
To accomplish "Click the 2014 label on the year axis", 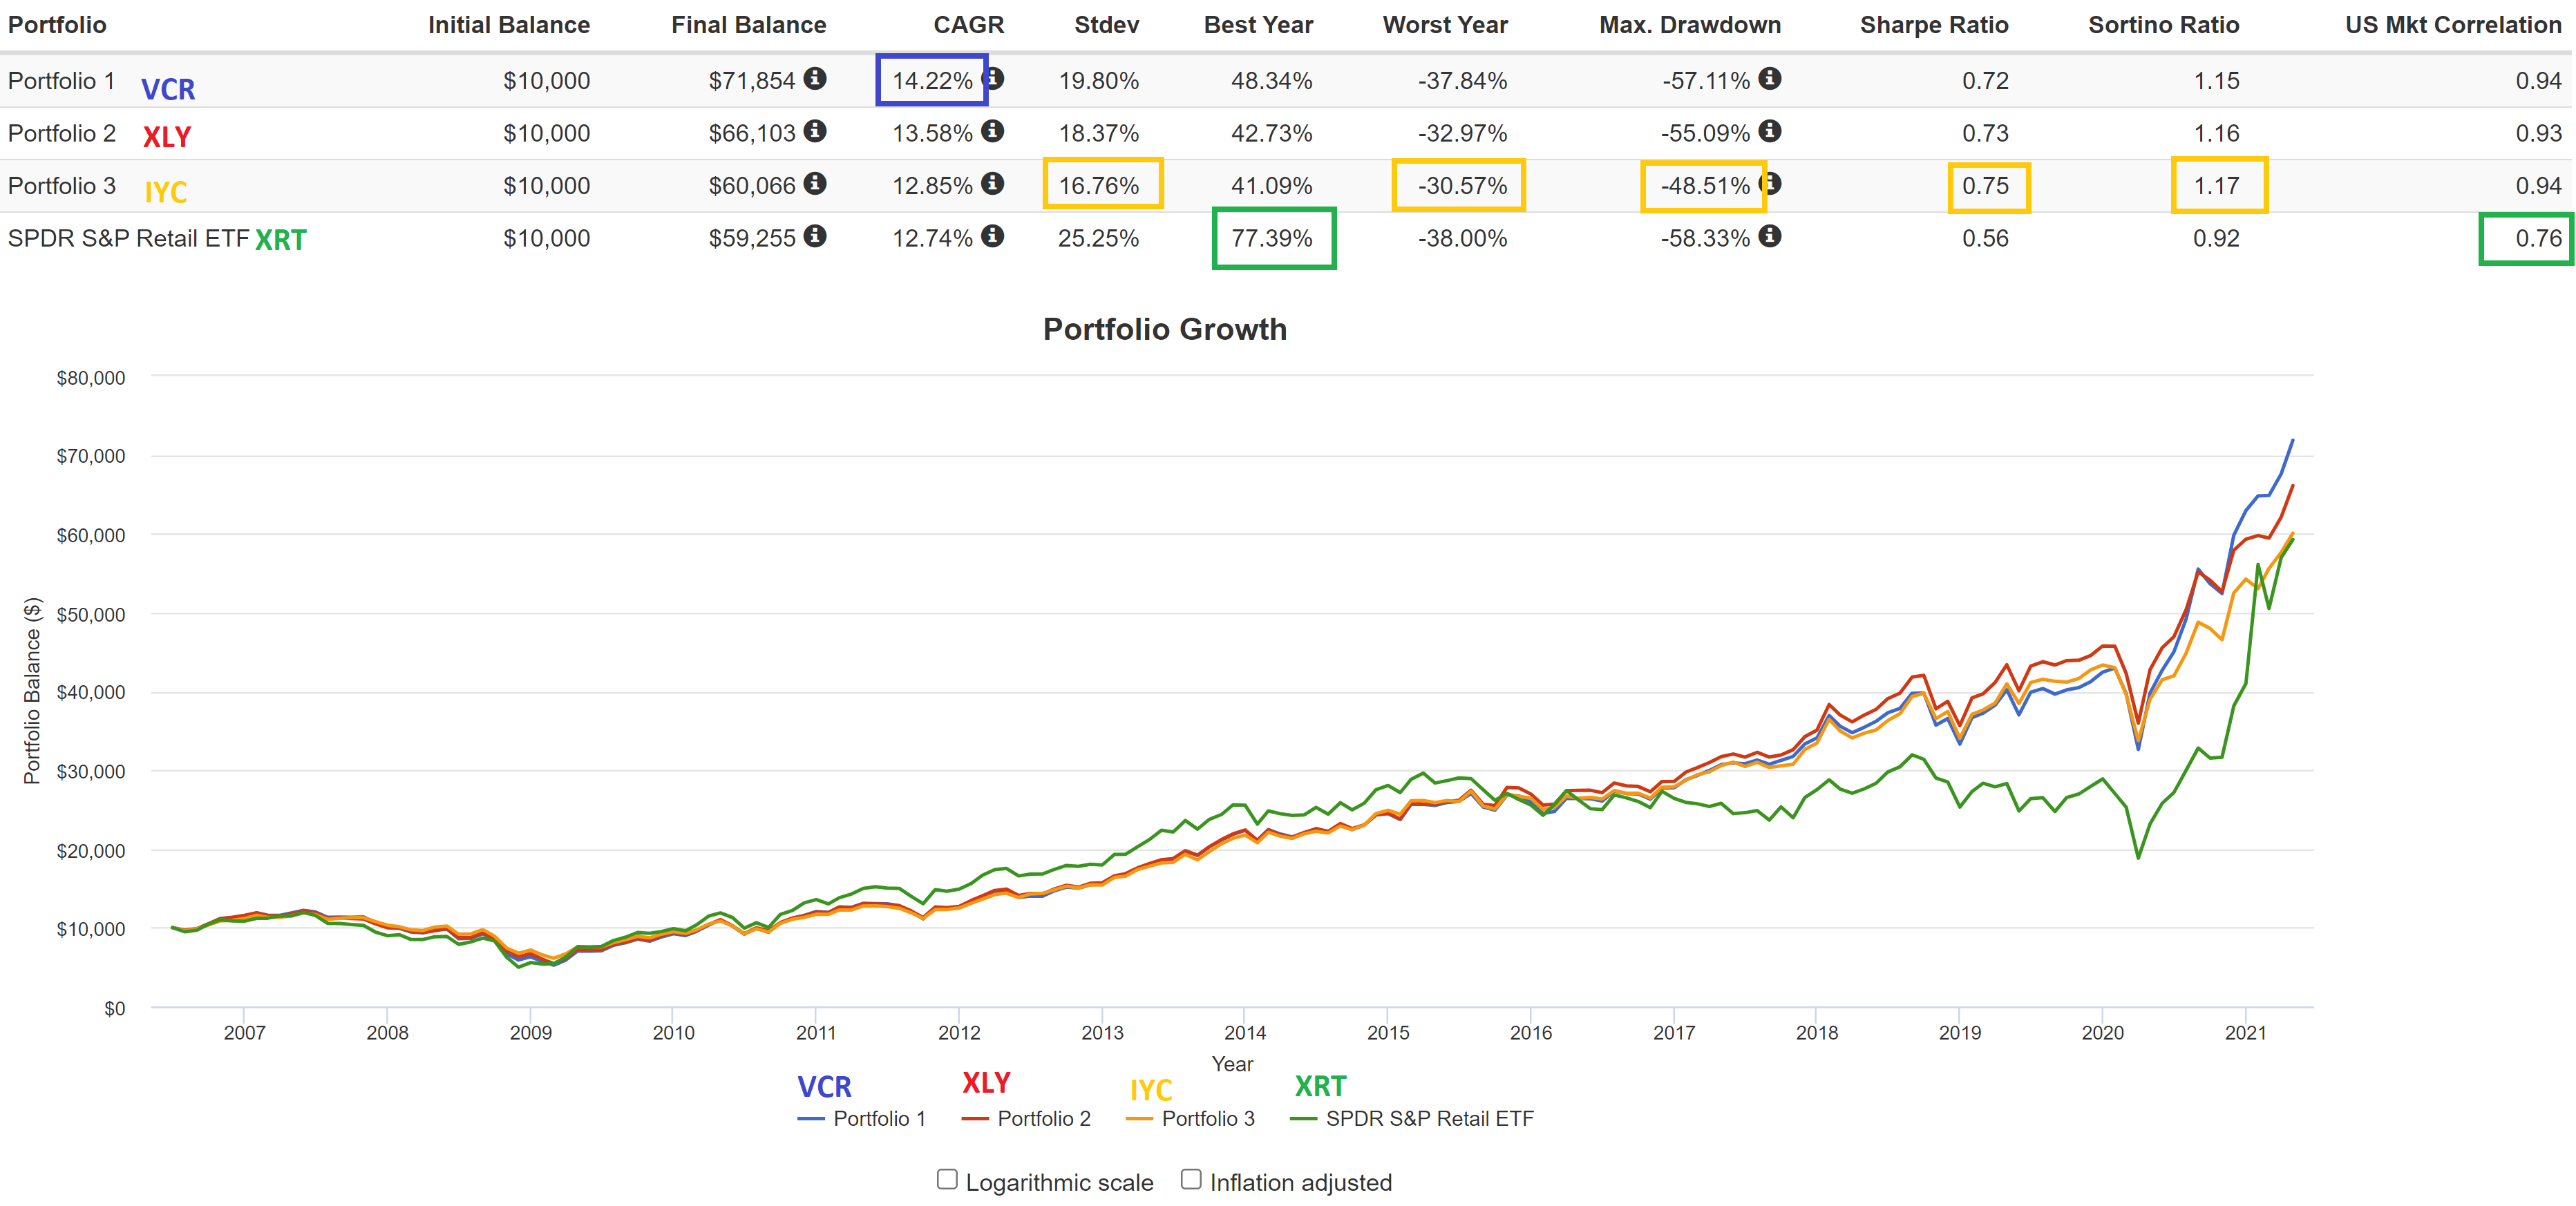I will 1245,1032.
